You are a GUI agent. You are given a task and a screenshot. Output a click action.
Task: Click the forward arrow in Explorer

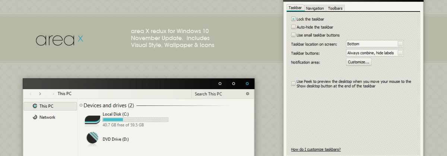point(40,94)
